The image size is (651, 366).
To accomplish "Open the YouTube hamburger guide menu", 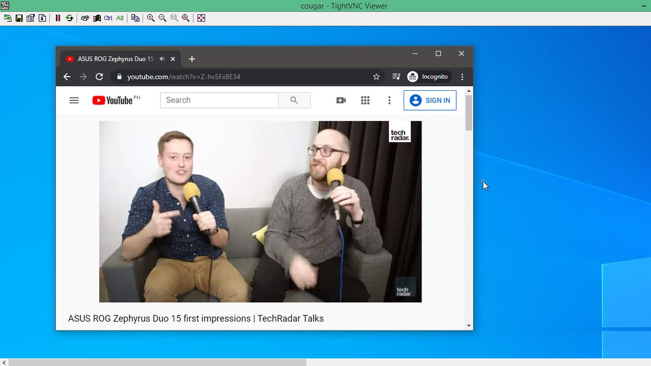I will coord(74,100).
